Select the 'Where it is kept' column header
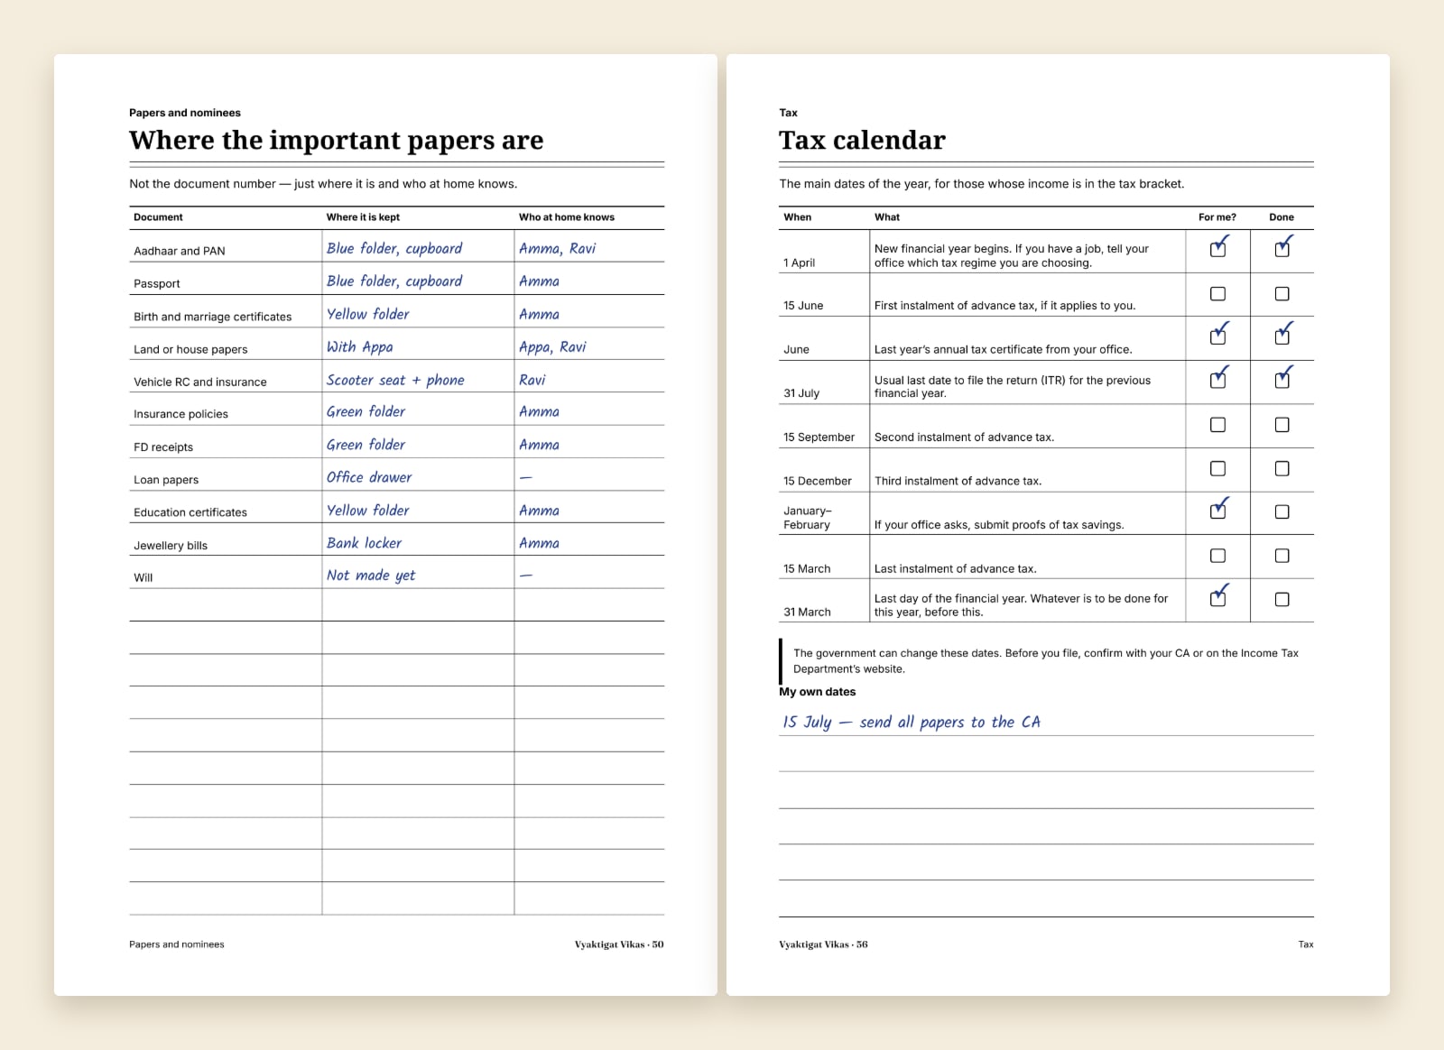This screenshot has width=1444, height=1050. (363, 217)
